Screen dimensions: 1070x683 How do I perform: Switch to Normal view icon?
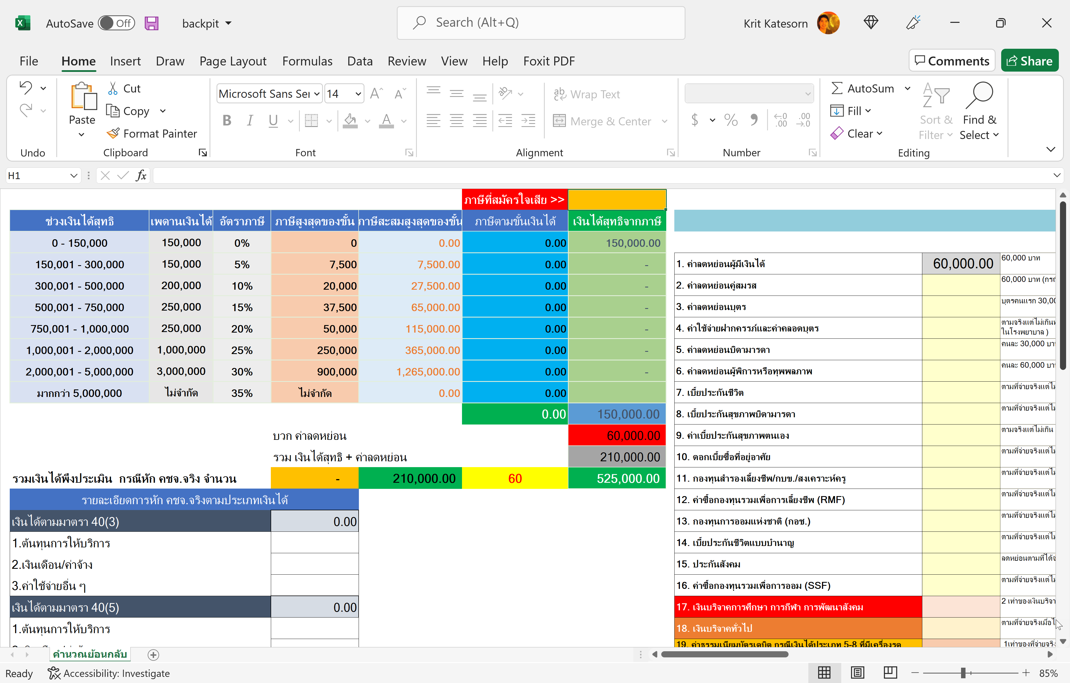tap(824, 673)
